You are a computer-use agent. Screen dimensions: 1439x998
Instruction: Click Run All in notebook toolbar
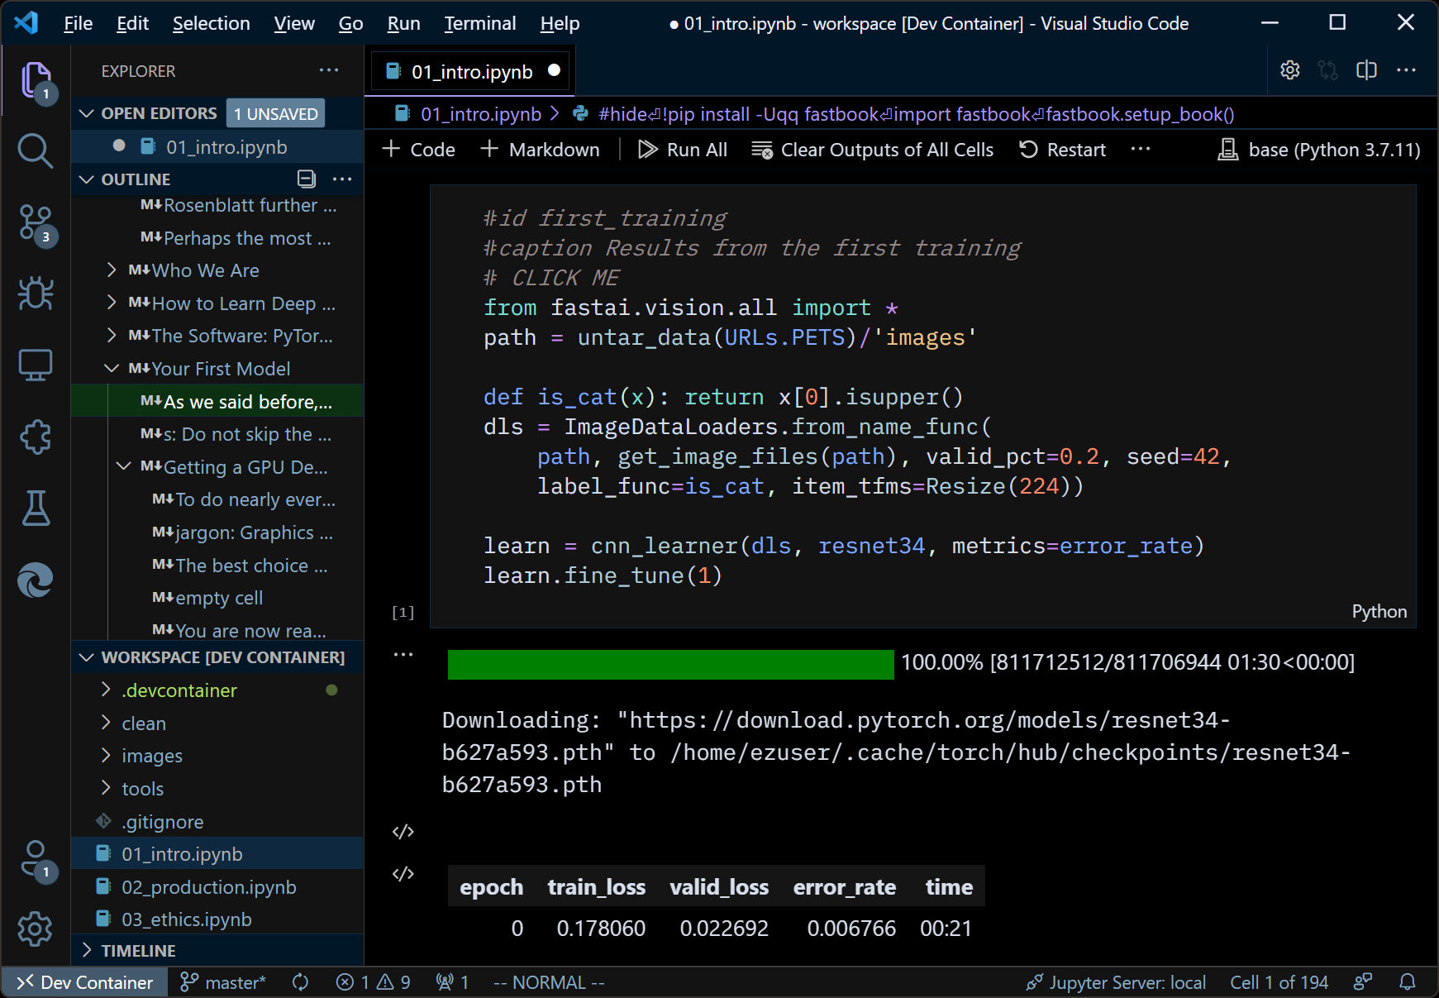pyautogui.click(x=683, y=150)
